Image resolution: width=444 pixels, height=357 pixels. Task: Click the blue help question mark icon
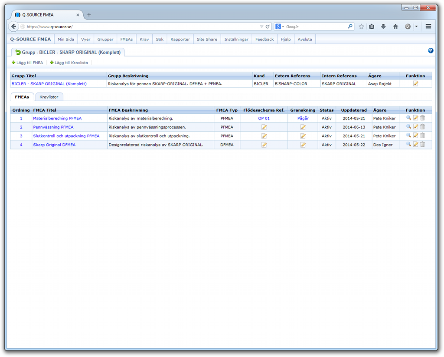point(431,50)
